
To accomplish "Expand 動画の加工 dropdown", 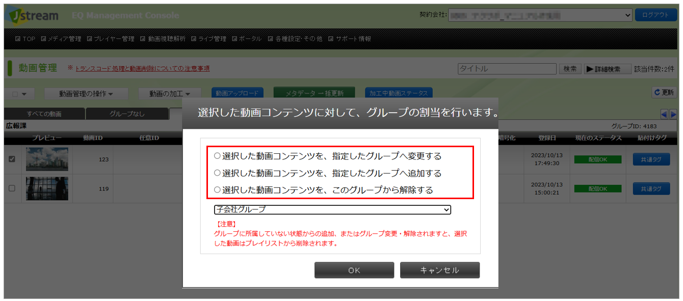I will tap(170, 94).
